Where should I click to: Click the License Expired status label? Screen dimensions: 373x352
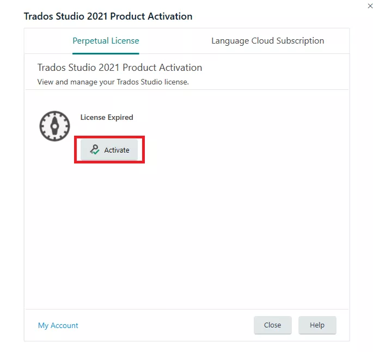coord(107,117)
